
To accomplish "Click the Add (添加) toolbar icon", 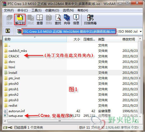I will (9, 20).
